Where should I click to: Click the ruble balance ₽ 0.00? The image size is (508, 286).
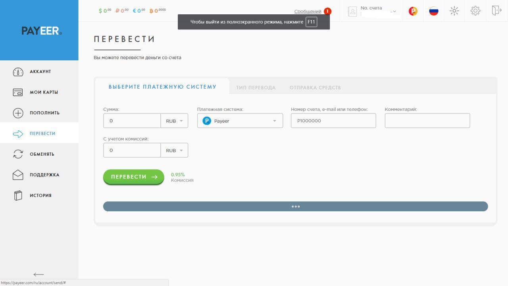click(x=122, y=11)
